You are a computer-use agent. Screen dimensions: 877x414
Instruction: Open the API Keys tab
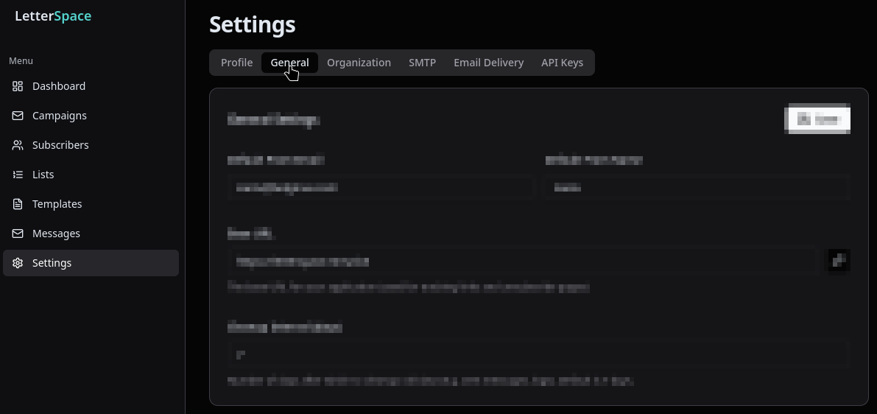562,63
